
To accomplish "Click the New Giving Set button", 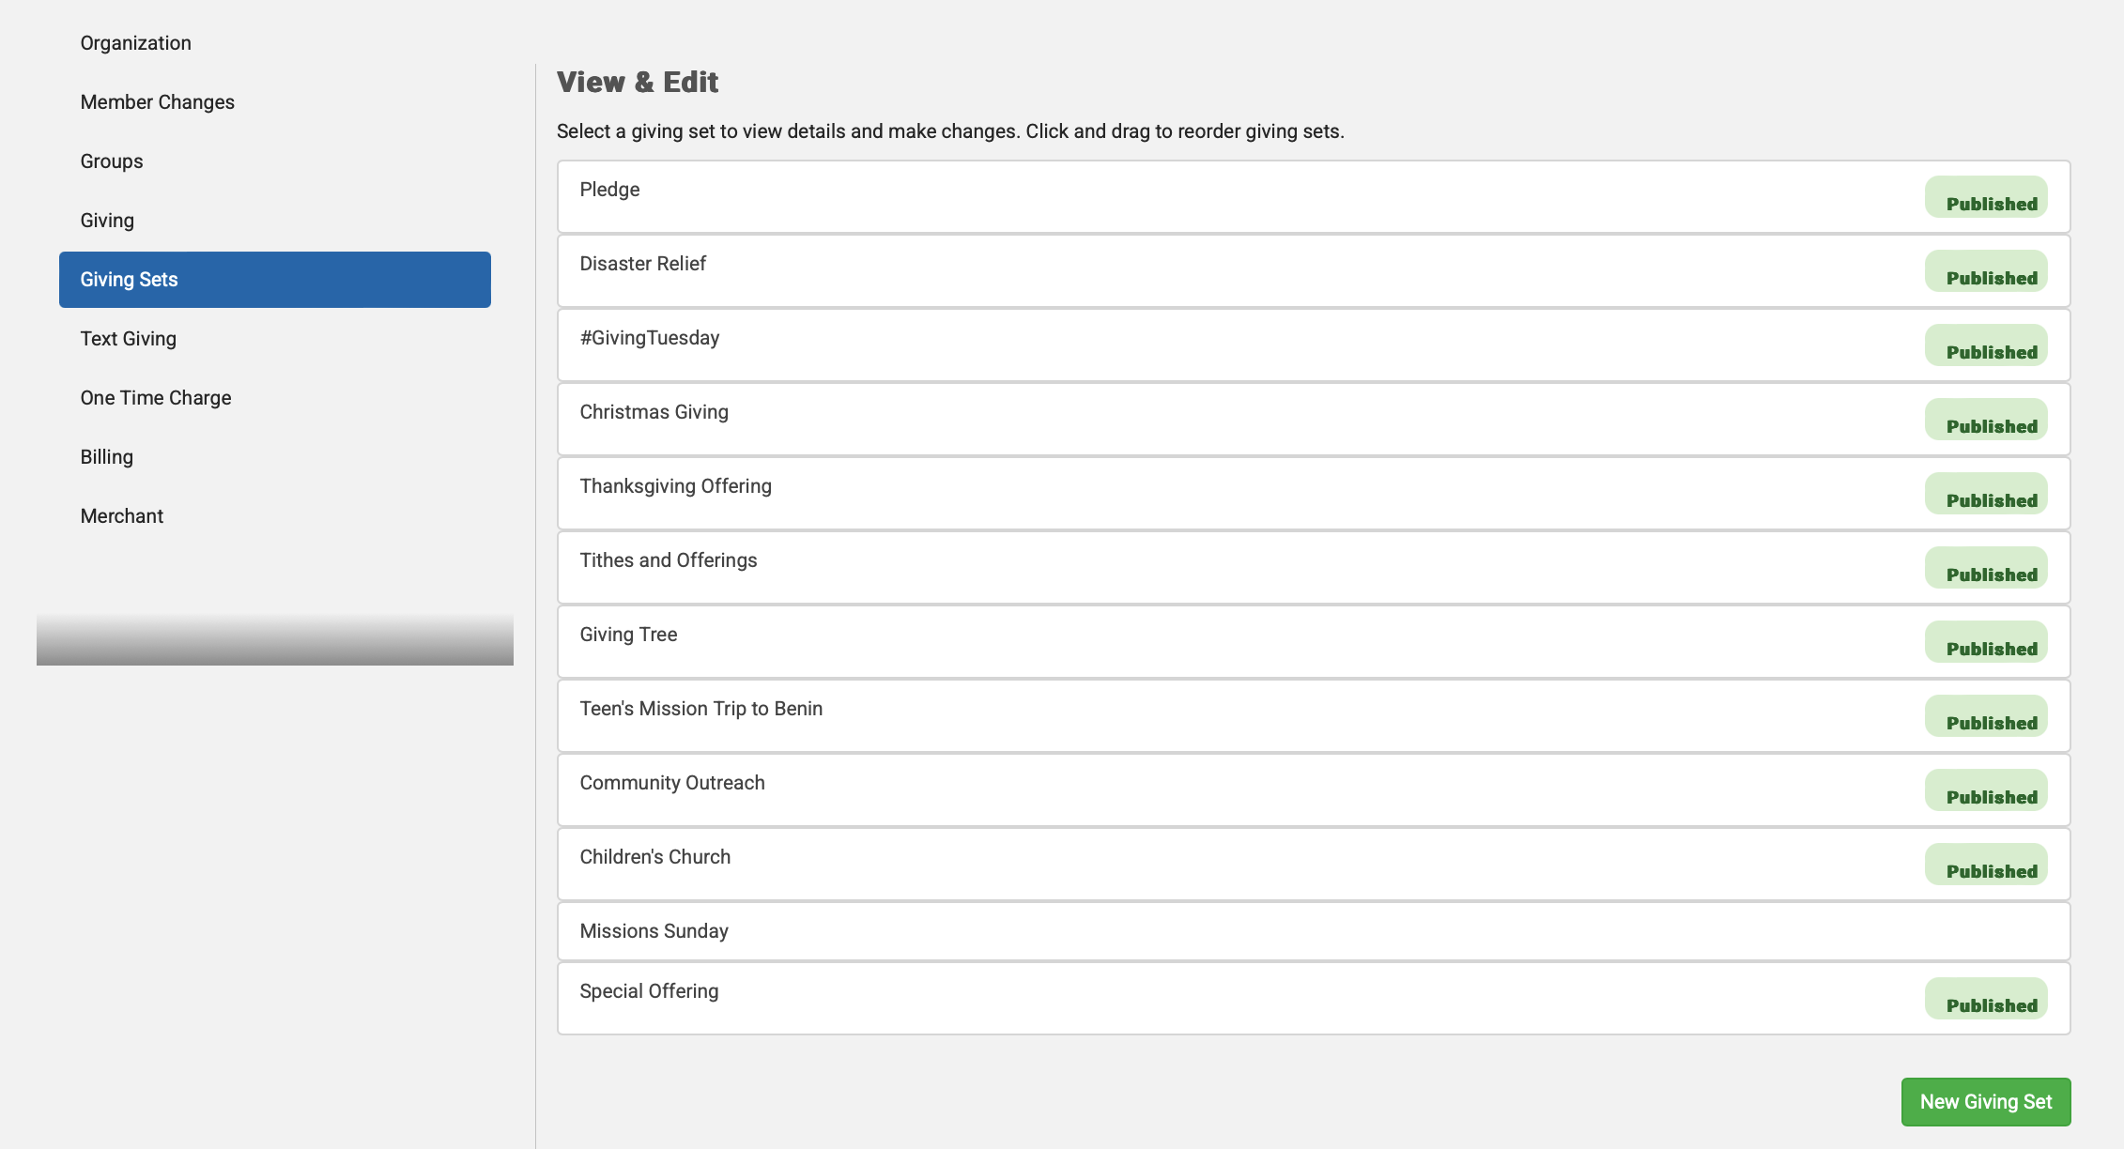I will pyautogui.click(x=1985, y=1102).
